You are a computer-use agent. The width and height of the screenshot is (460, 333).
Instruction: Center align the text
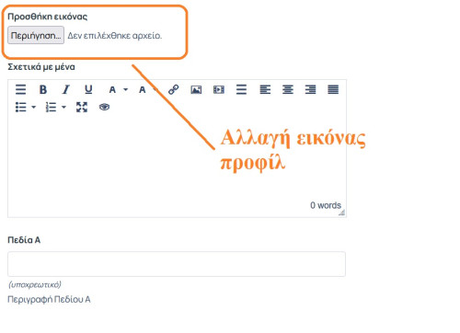[x=288, y=89]
